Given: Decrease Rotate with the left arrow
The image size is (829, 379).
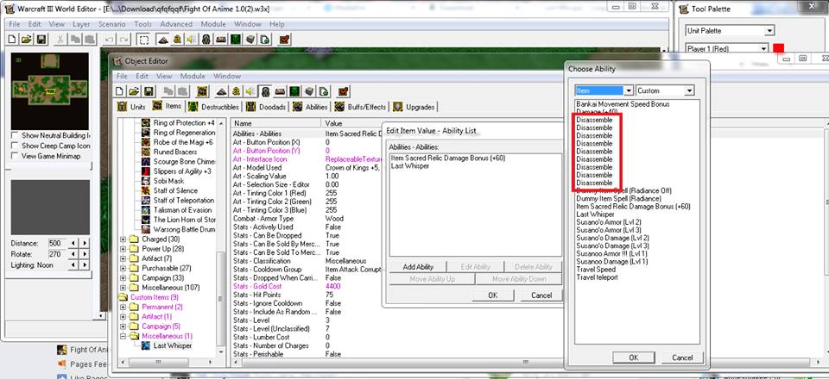Looking at the screenshot, I should [73, 254].
